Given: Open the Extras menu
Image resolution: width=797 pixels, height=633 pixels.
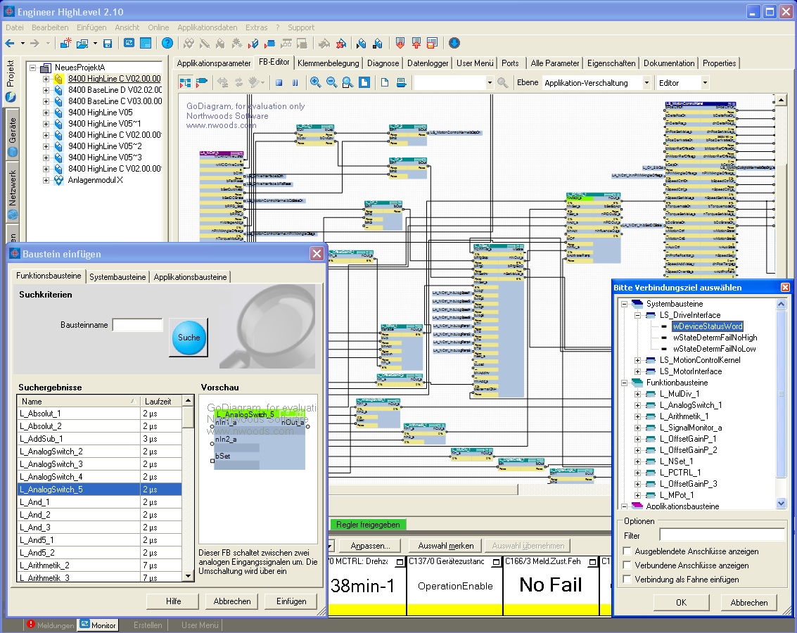Looking at the screenshot, I should click(256, 27).
